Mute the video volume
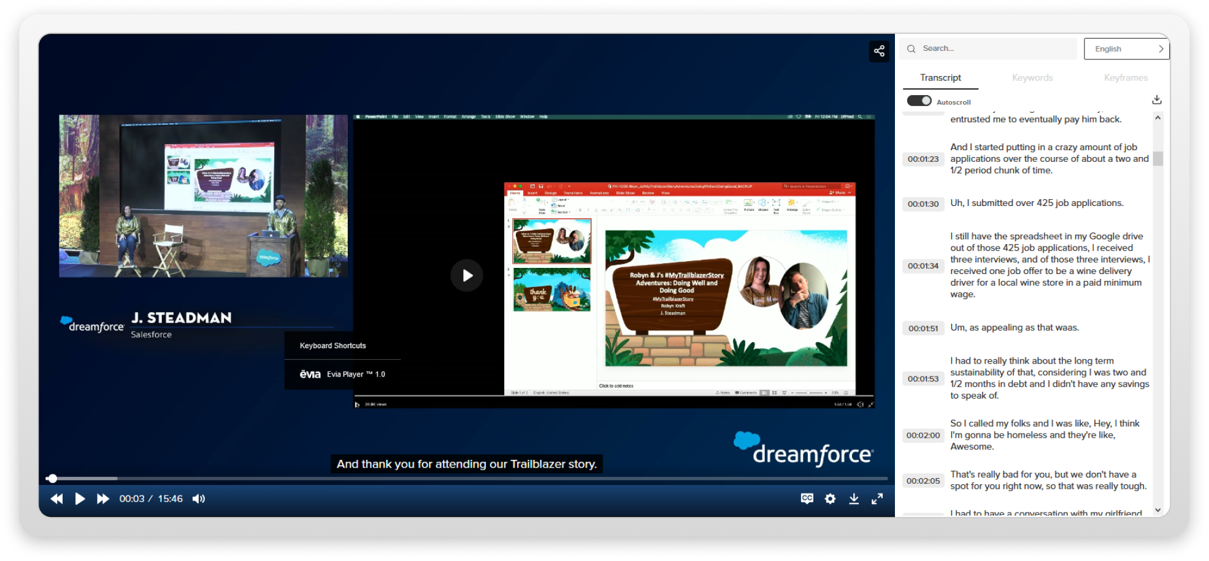Screen dimensions: 1209x561 click(x=199, y=498)
